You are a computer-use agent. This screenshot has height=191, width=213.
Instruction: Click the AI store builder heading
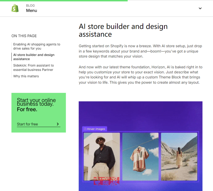pyautogui.click(x=123, y=30)
